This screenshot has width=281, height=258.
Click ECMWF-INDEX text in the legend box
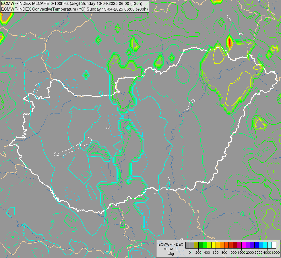[171, 245]
